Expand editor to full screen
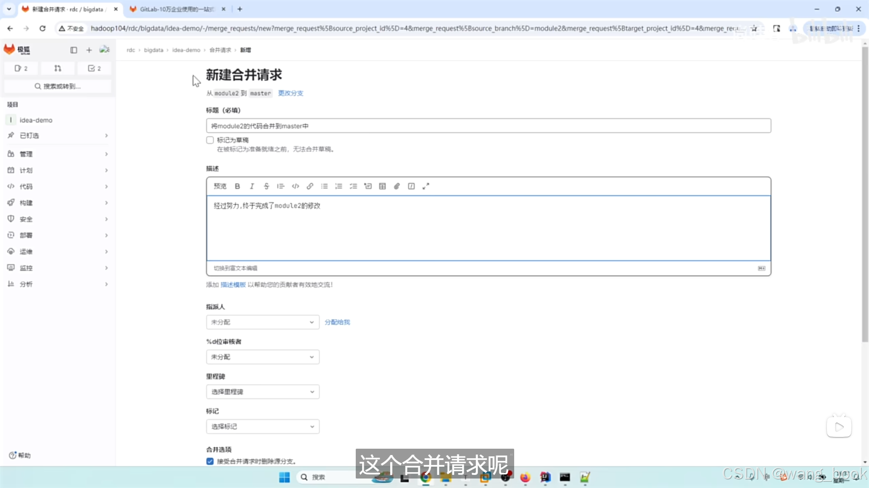Image resolution: width=869 pixels, height=488 pixels. pyautogui.click(x=425, y=186)
